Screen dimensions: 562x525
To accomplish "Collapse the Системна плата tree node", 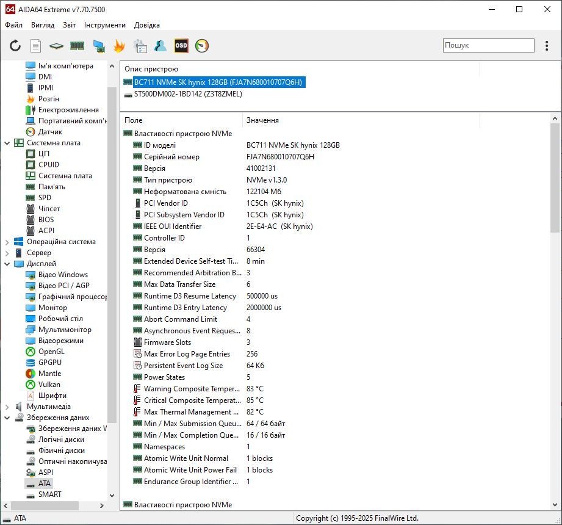I will (7, 143).
